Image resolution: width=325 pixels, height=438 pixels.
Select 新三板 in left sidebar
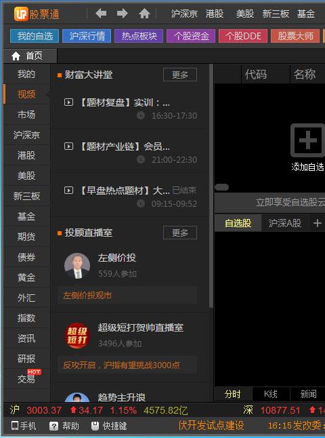pos(26,196)
